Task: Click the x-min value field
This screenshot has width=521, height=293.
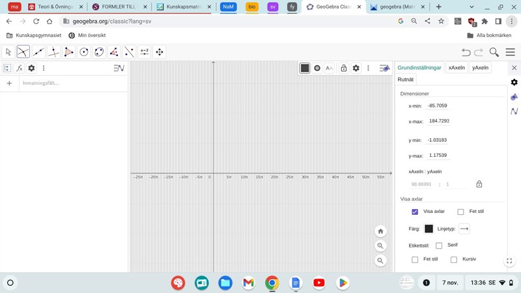Action: (x=437, y=105)
